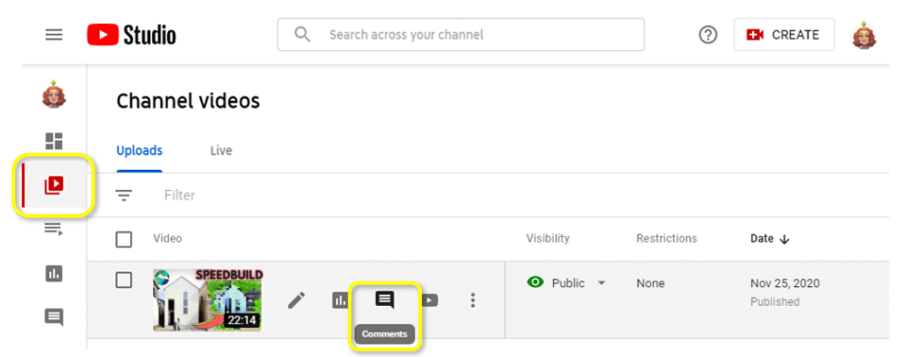Select the Content videos icon in the sidebar
Screen dimensions: 906x357
(x=54, y=186)
